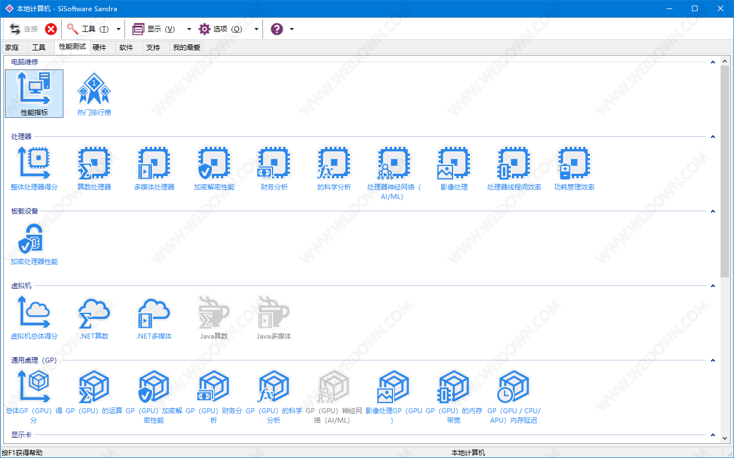
Task: Switch to the 我的最爱 tab
Action: point(186,48)
